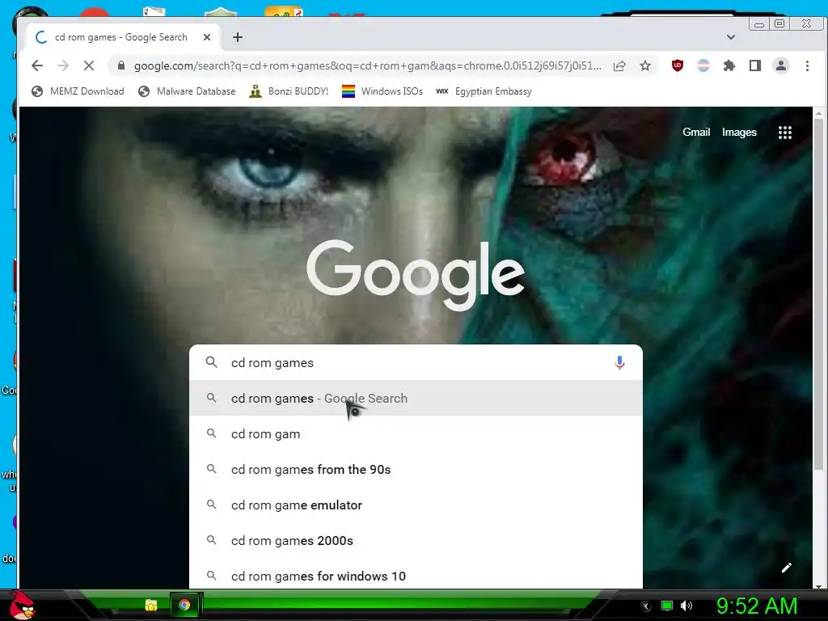Viewport: 828px width, 621px height.
Task: Open the uBlock Origin extension
Action: click(x=678, y=65)
